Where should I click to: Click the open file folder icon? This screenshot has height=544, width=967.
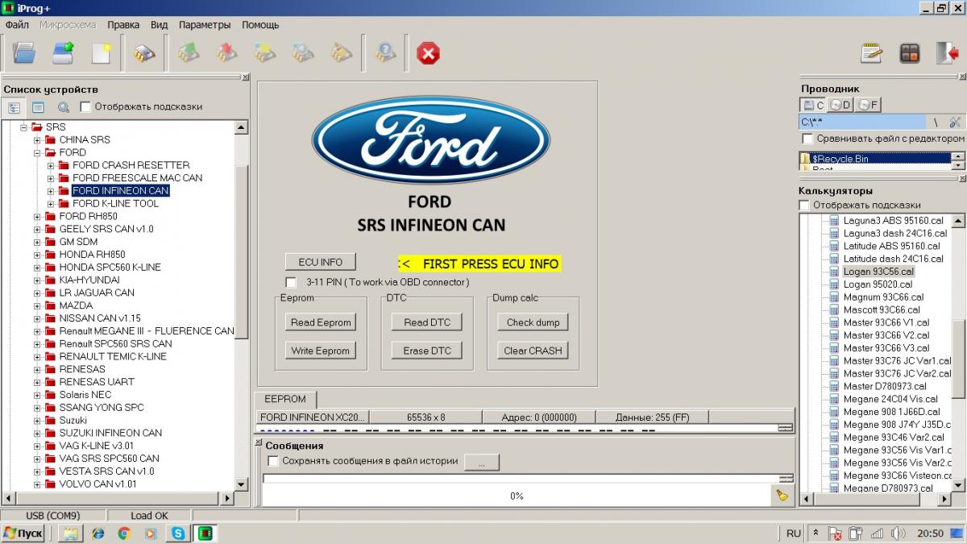point(24,54)
